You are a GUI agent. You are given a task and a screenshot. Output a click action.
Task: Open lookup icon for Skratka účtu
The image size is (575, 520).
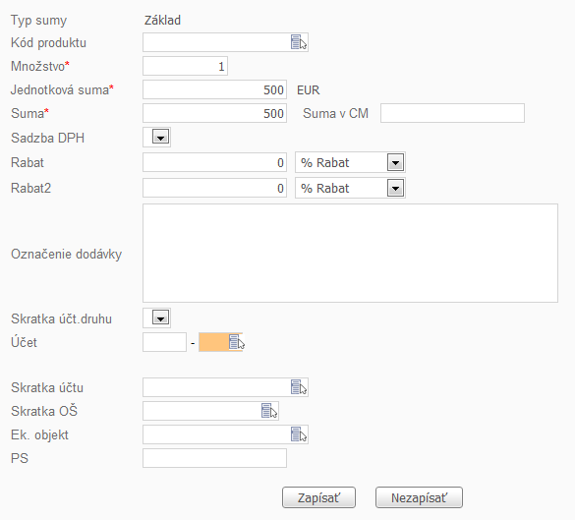point(299,387)
